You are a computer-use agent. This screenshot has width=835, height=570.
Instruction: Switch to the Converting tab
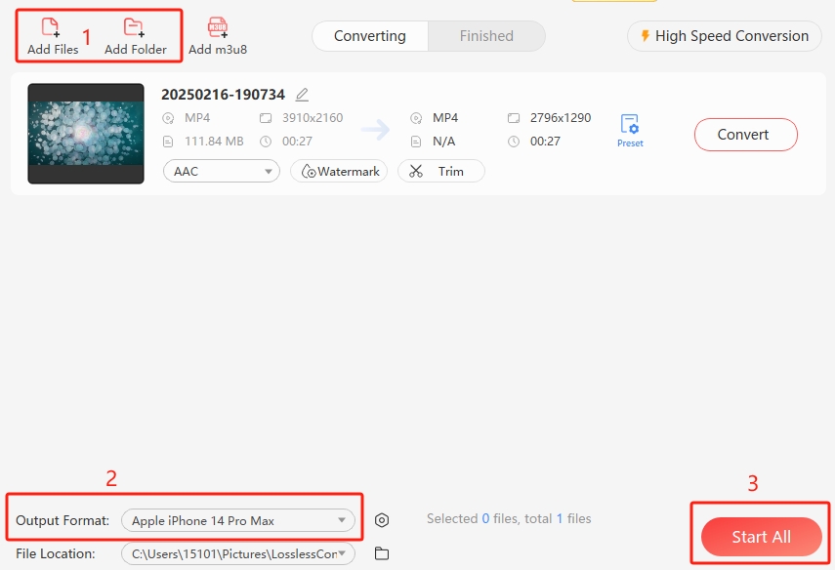pyautogui.click(x=369, y=36)
